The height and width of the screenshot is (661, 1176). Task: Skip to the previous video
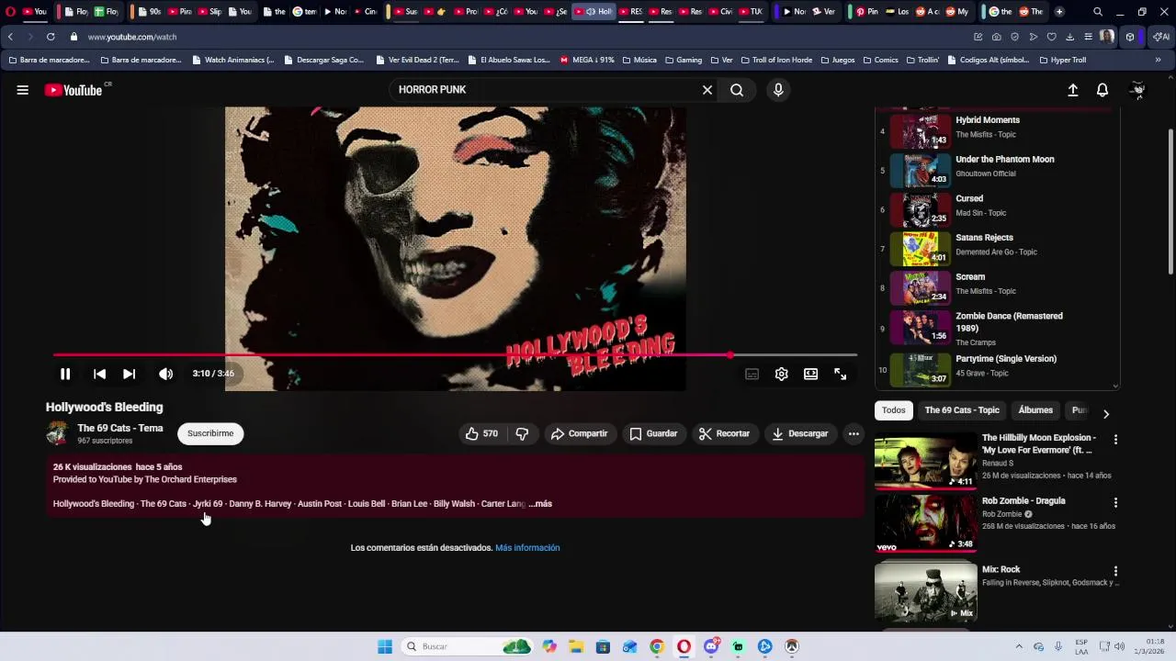point(99,374)
